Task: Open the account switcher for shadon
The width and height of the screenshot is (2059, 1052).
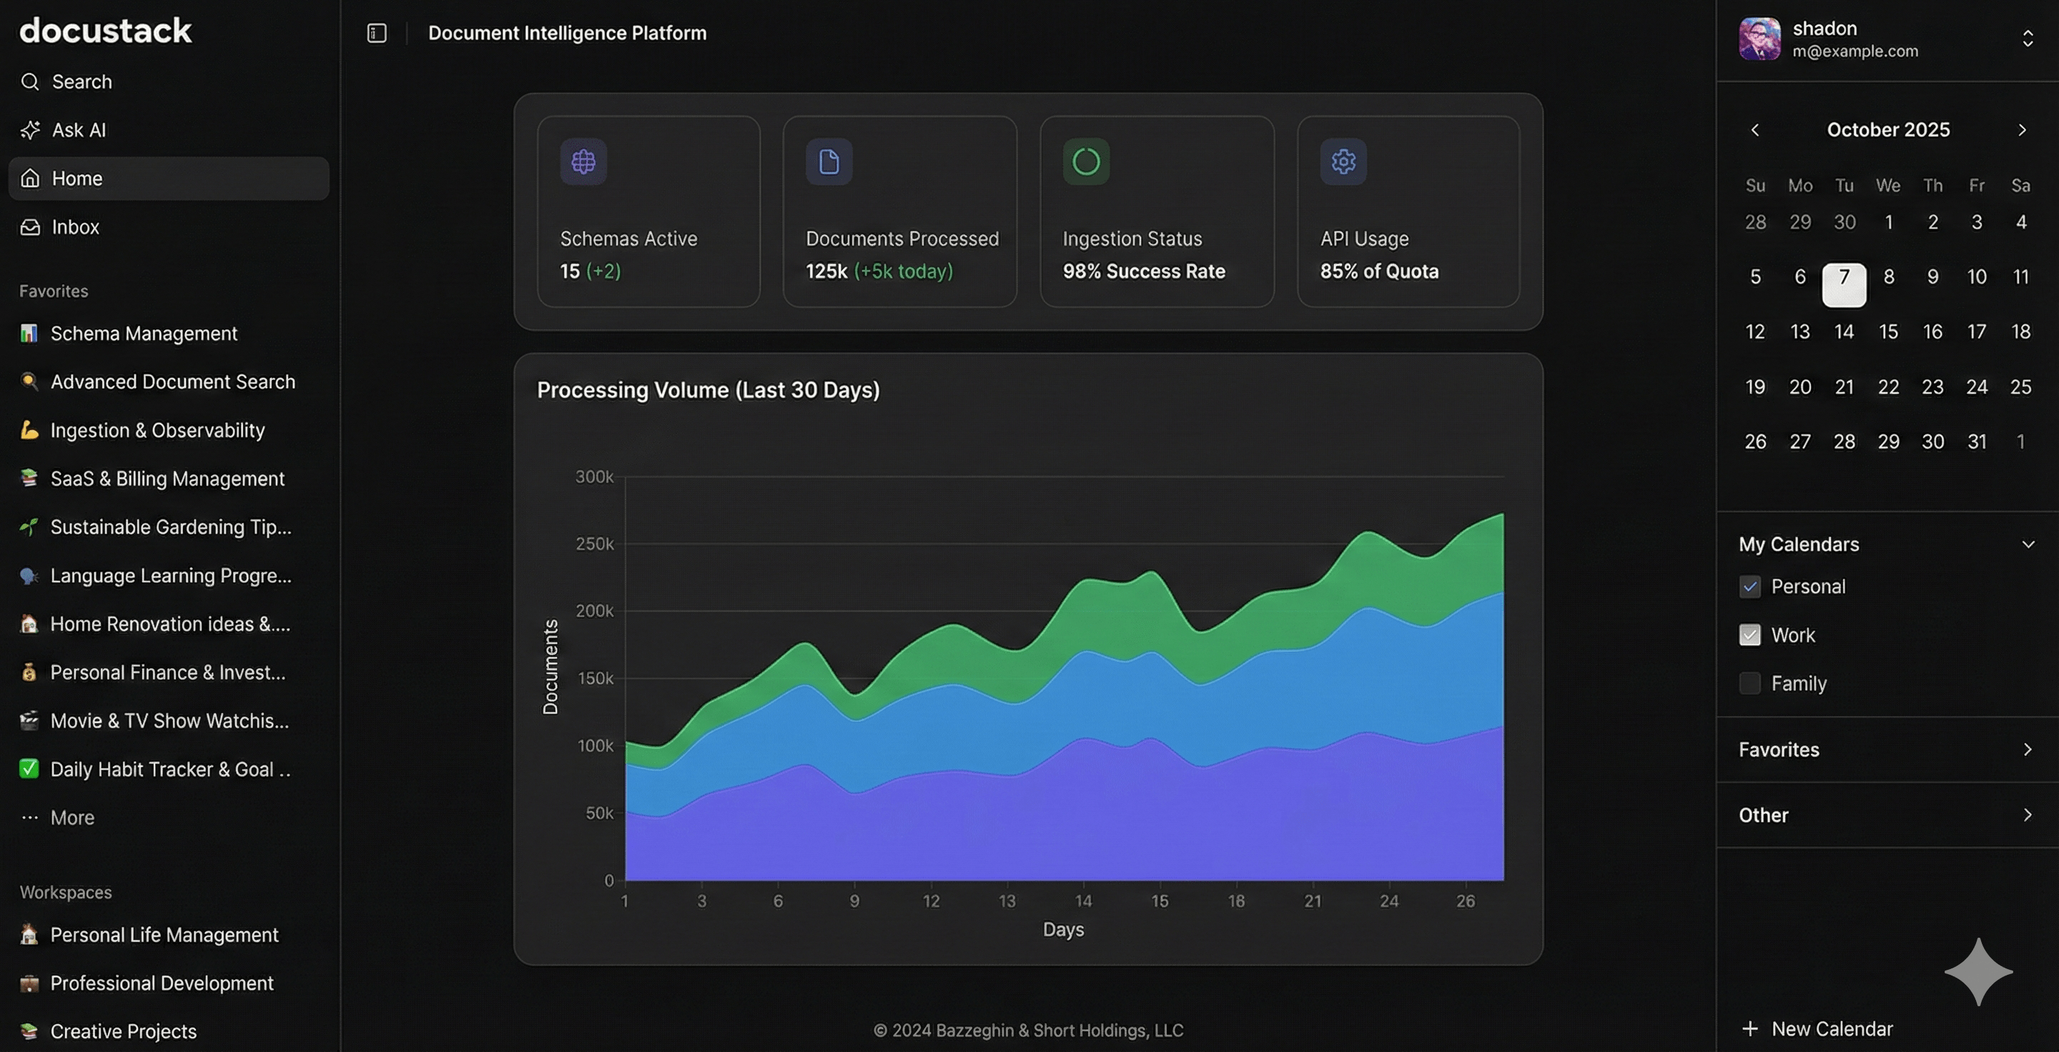Action: (x=2028, y=38)
